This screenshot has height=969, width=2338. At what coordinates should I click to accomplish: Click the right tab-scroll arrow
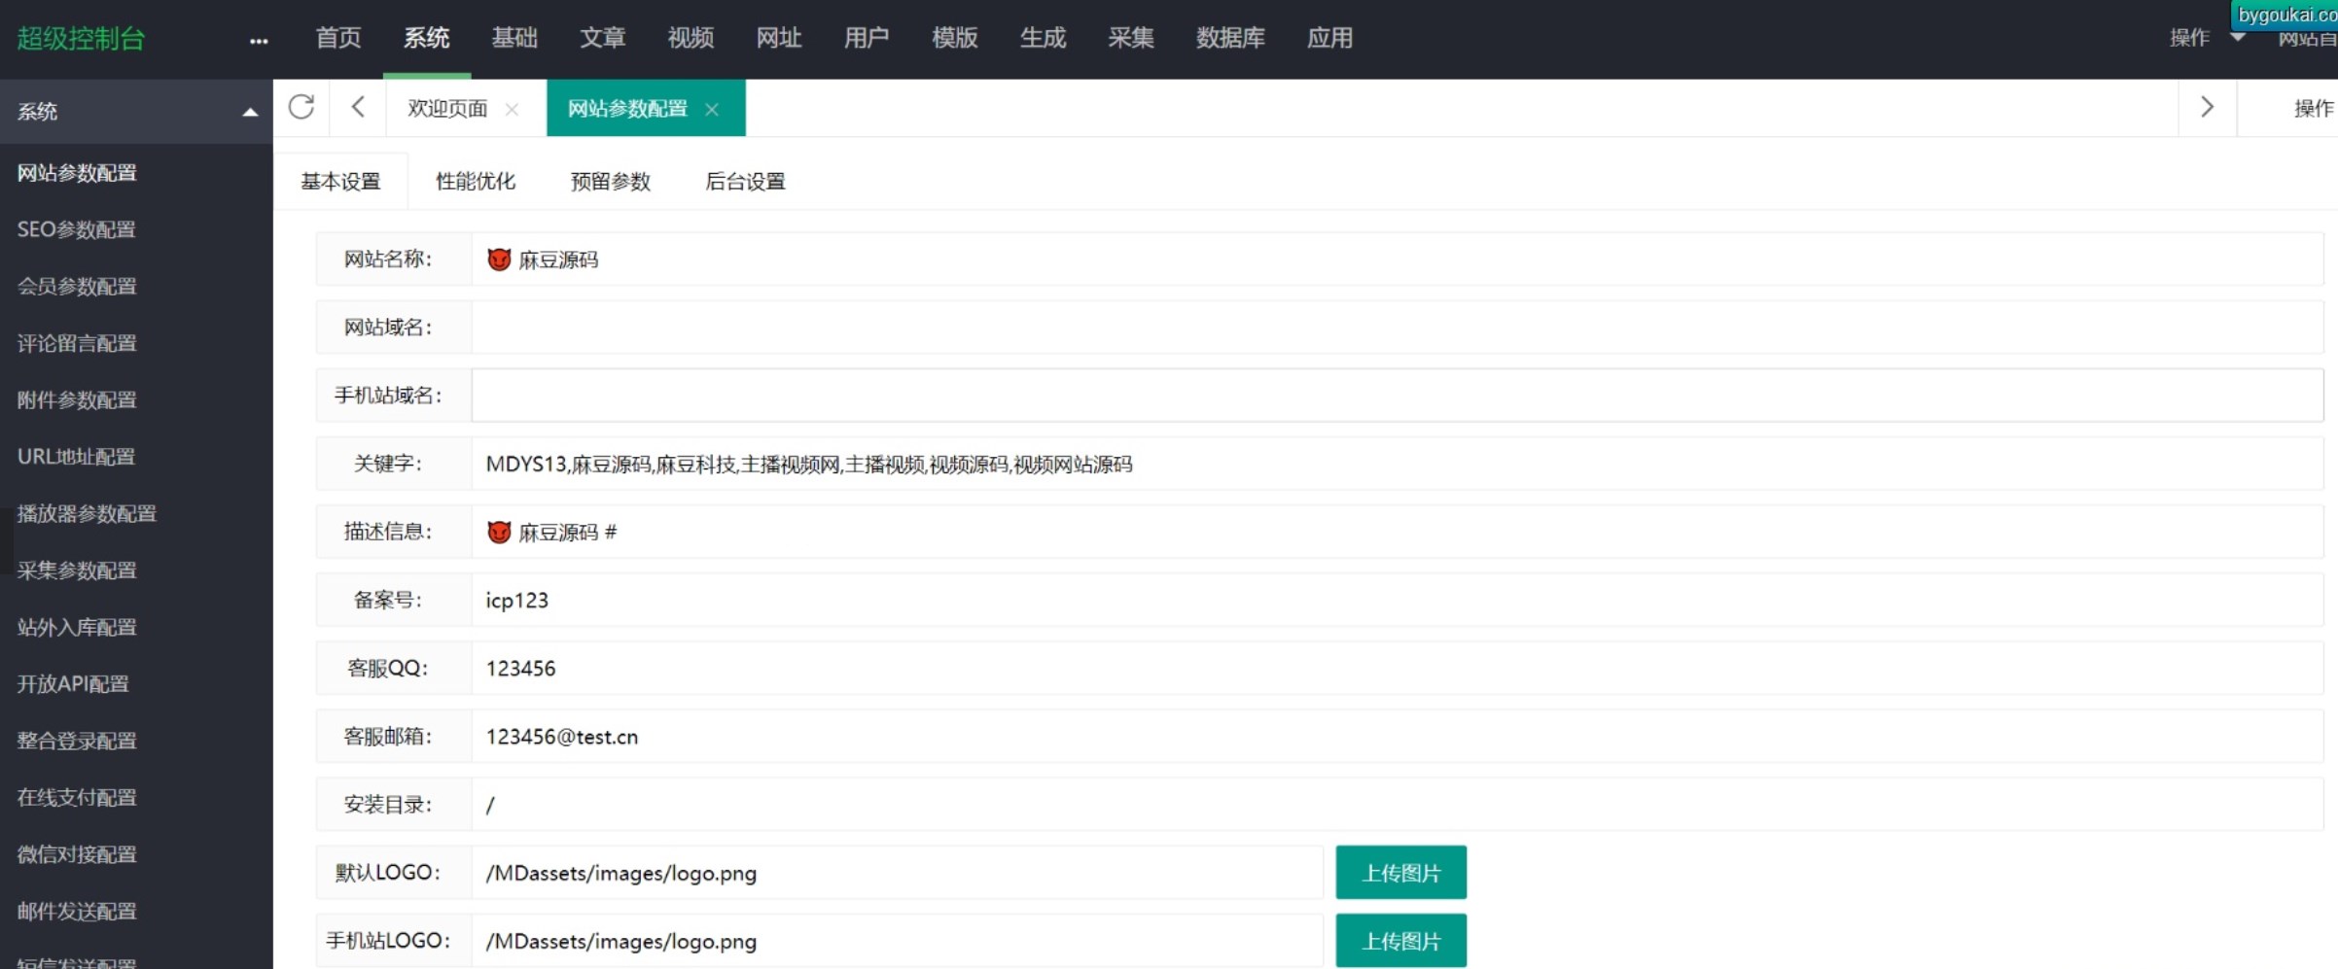pos(2207,107)
